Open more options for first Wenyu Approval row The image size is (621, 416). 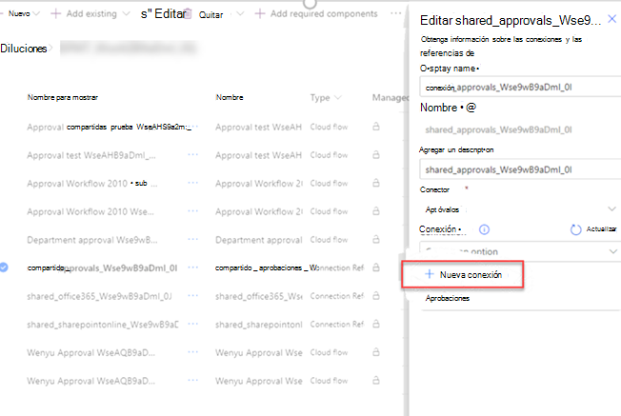(x=193, y=352)
